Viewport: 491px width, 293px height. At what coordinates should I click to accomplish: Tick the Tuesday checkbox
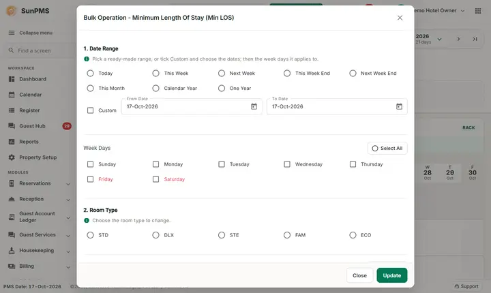coord(222,164)
